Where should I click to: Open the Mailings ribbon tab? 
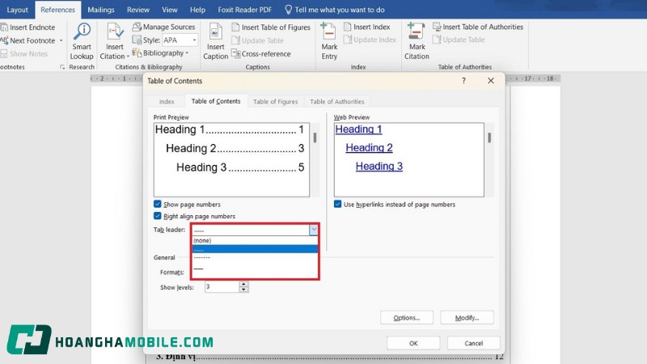pos(101,10)
